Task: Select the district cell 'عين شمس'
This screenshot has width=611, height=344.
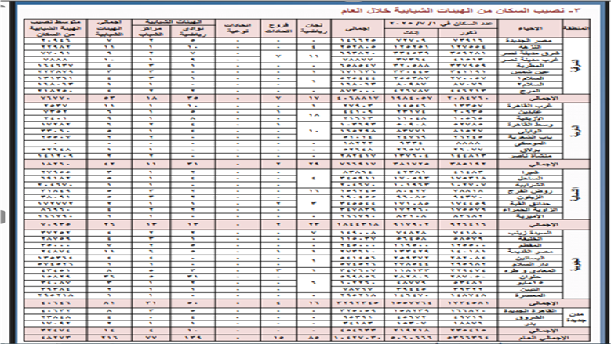Action: (x=529, y=72)
